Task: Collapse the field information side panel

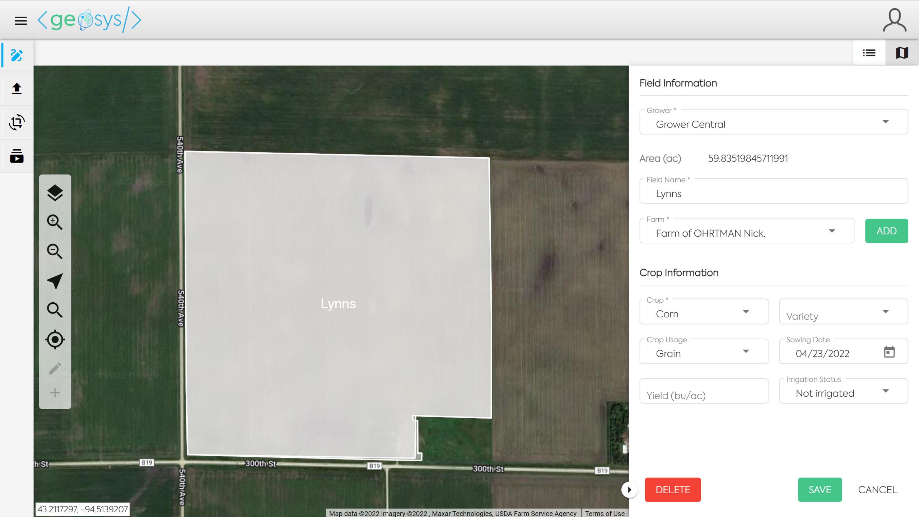Action: click(629, 490)
